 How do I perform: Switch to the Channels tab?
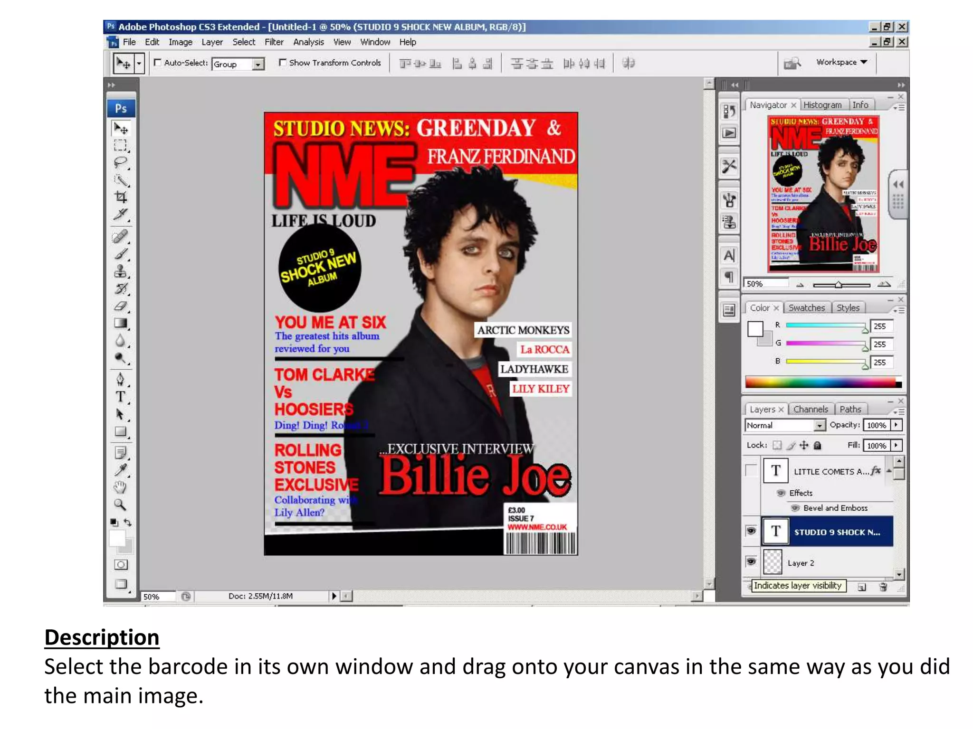(811, 409)
